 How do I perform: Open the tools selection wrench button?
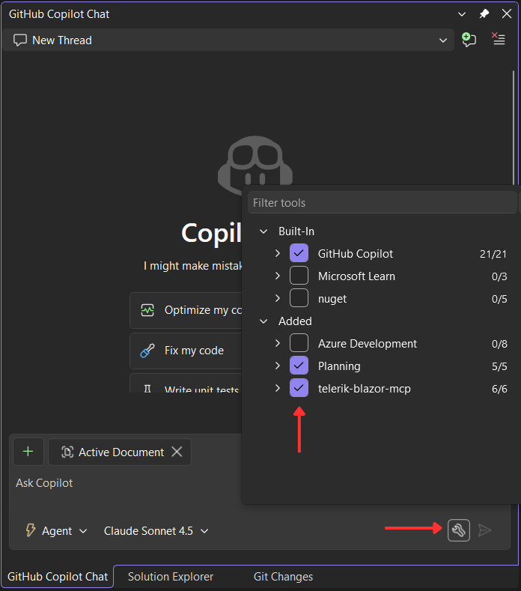pos(458,530)
